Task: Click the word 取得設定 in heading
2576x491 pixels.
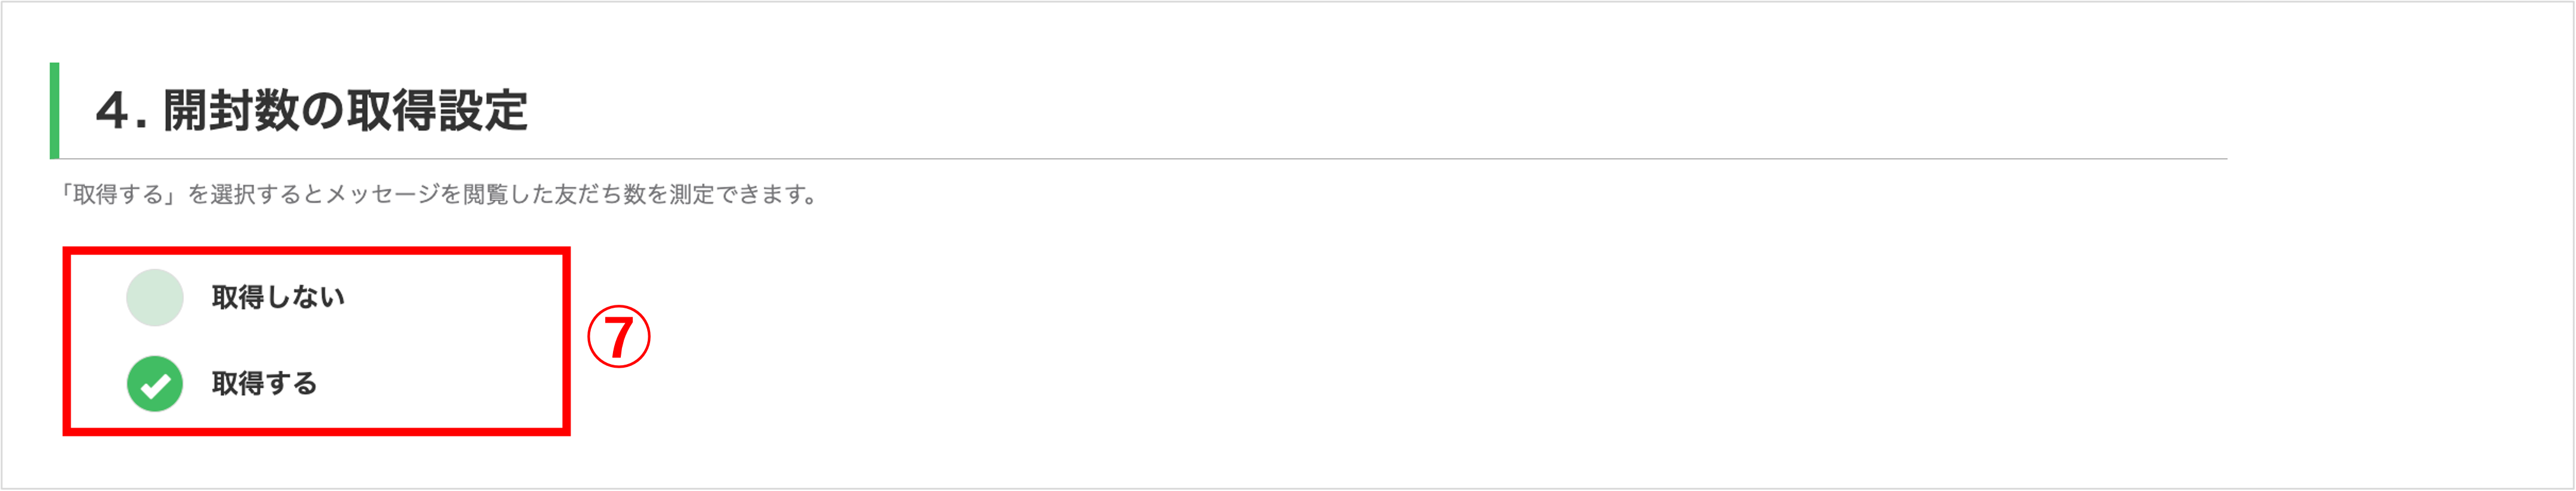Action: pyautogui.click(x=437, y=110)
